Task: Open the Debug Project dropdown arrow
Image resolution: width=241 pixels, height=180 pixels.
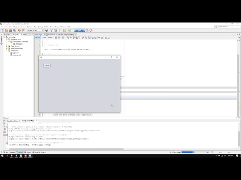Action: 67,30
